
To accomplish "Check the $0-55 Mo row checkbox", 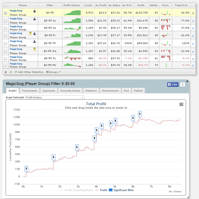I will coord(5,65).
